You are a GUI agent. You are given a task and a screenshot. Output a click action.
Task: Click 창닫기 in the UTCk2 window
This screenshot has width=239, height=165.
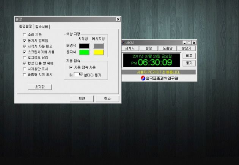[x=186, y=48]
